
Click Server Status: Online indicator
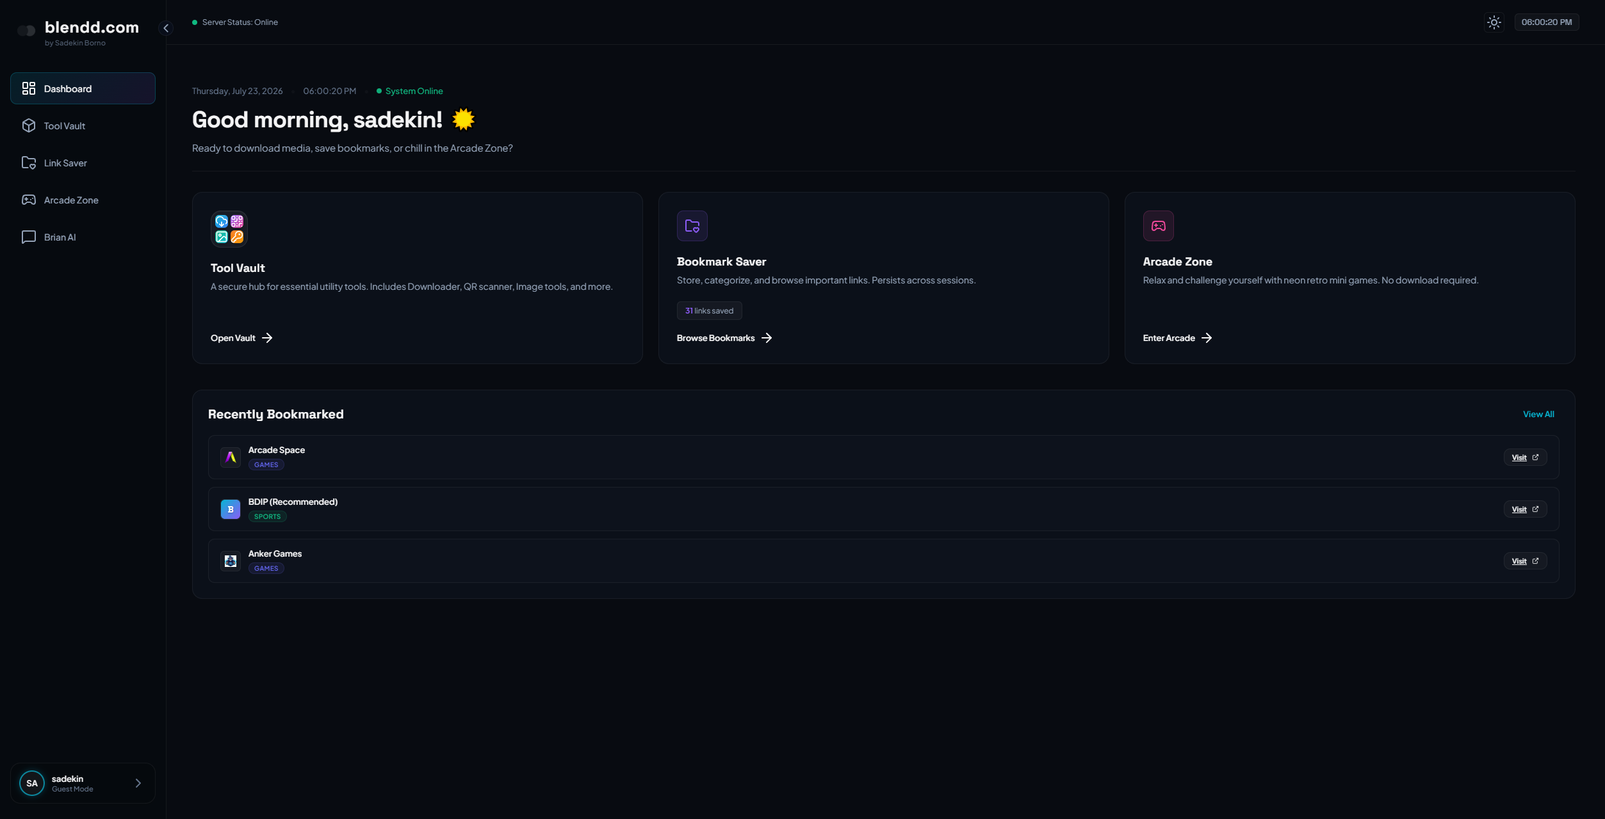235,22
